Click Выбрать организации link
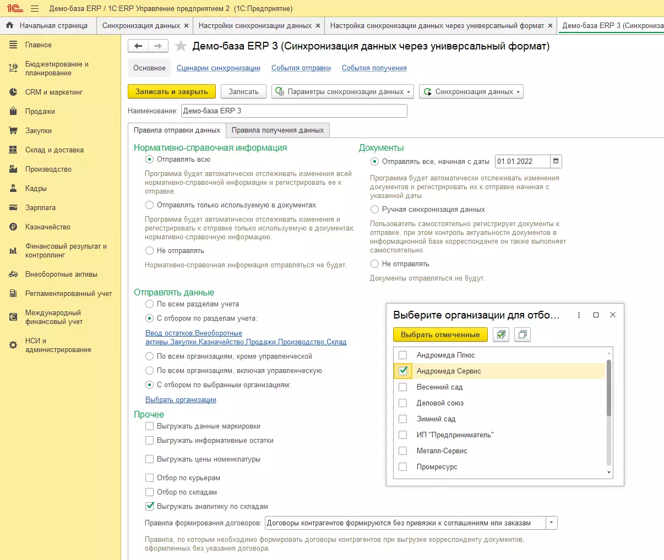 point(181,400)
